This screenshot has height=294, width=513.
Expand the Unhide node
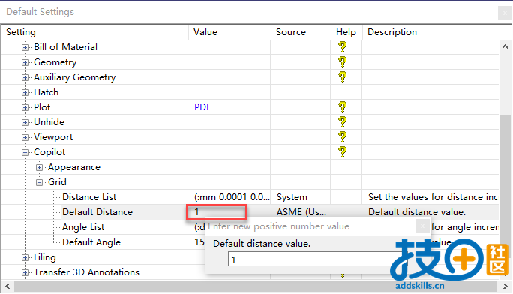[25, 123]
